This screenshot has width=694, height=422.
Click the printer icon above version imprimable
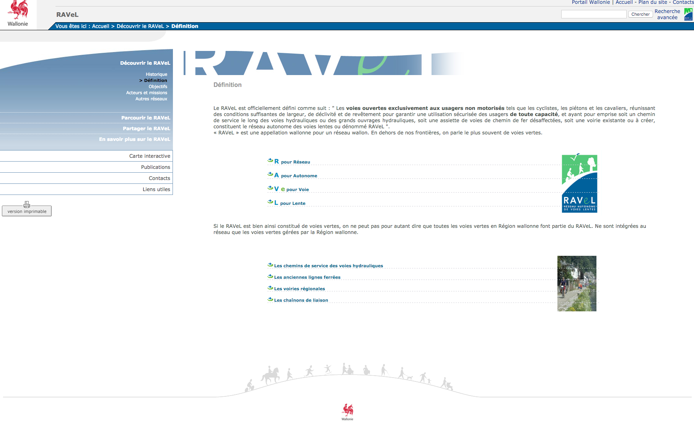click(x=27, y=204)
